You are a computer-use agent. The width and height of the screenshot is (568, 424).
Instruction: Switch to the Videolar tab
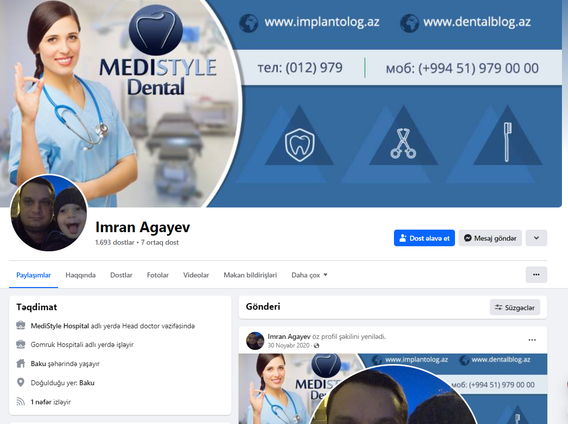tap(196, 275)
